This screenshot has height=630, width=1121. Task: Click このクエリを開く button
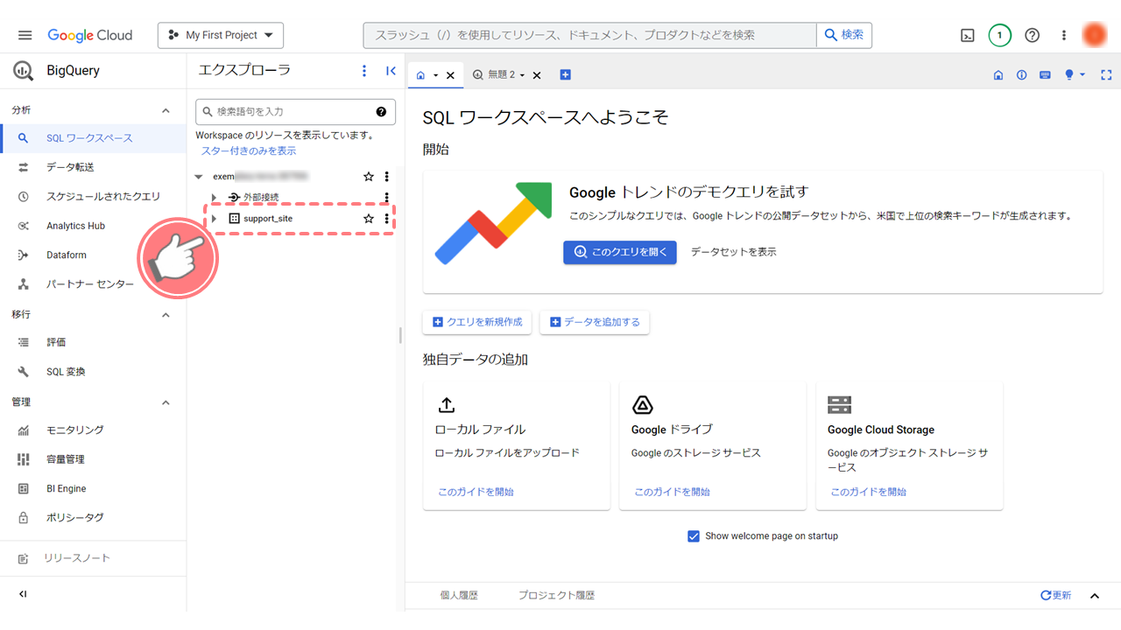(620, 252)
